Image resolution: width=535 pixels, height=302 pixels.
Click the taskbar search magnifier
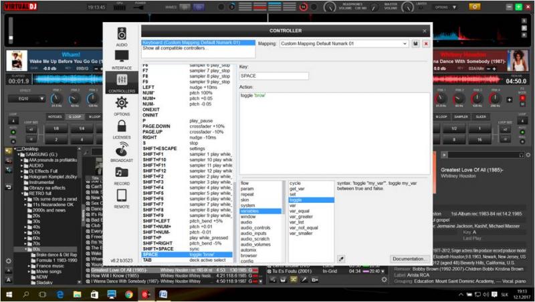tap(26, 295)
